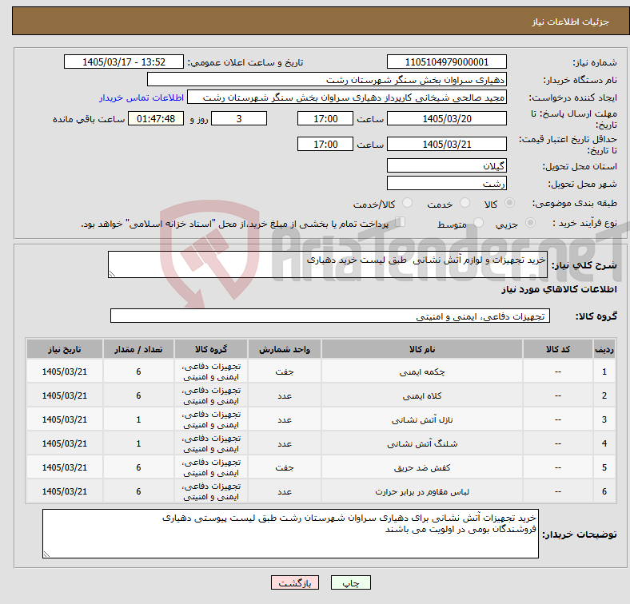Click the item name کلاه ایمنی
This screenshot has height=604, width=630.
pyautogui.click(x=422, y=396)
